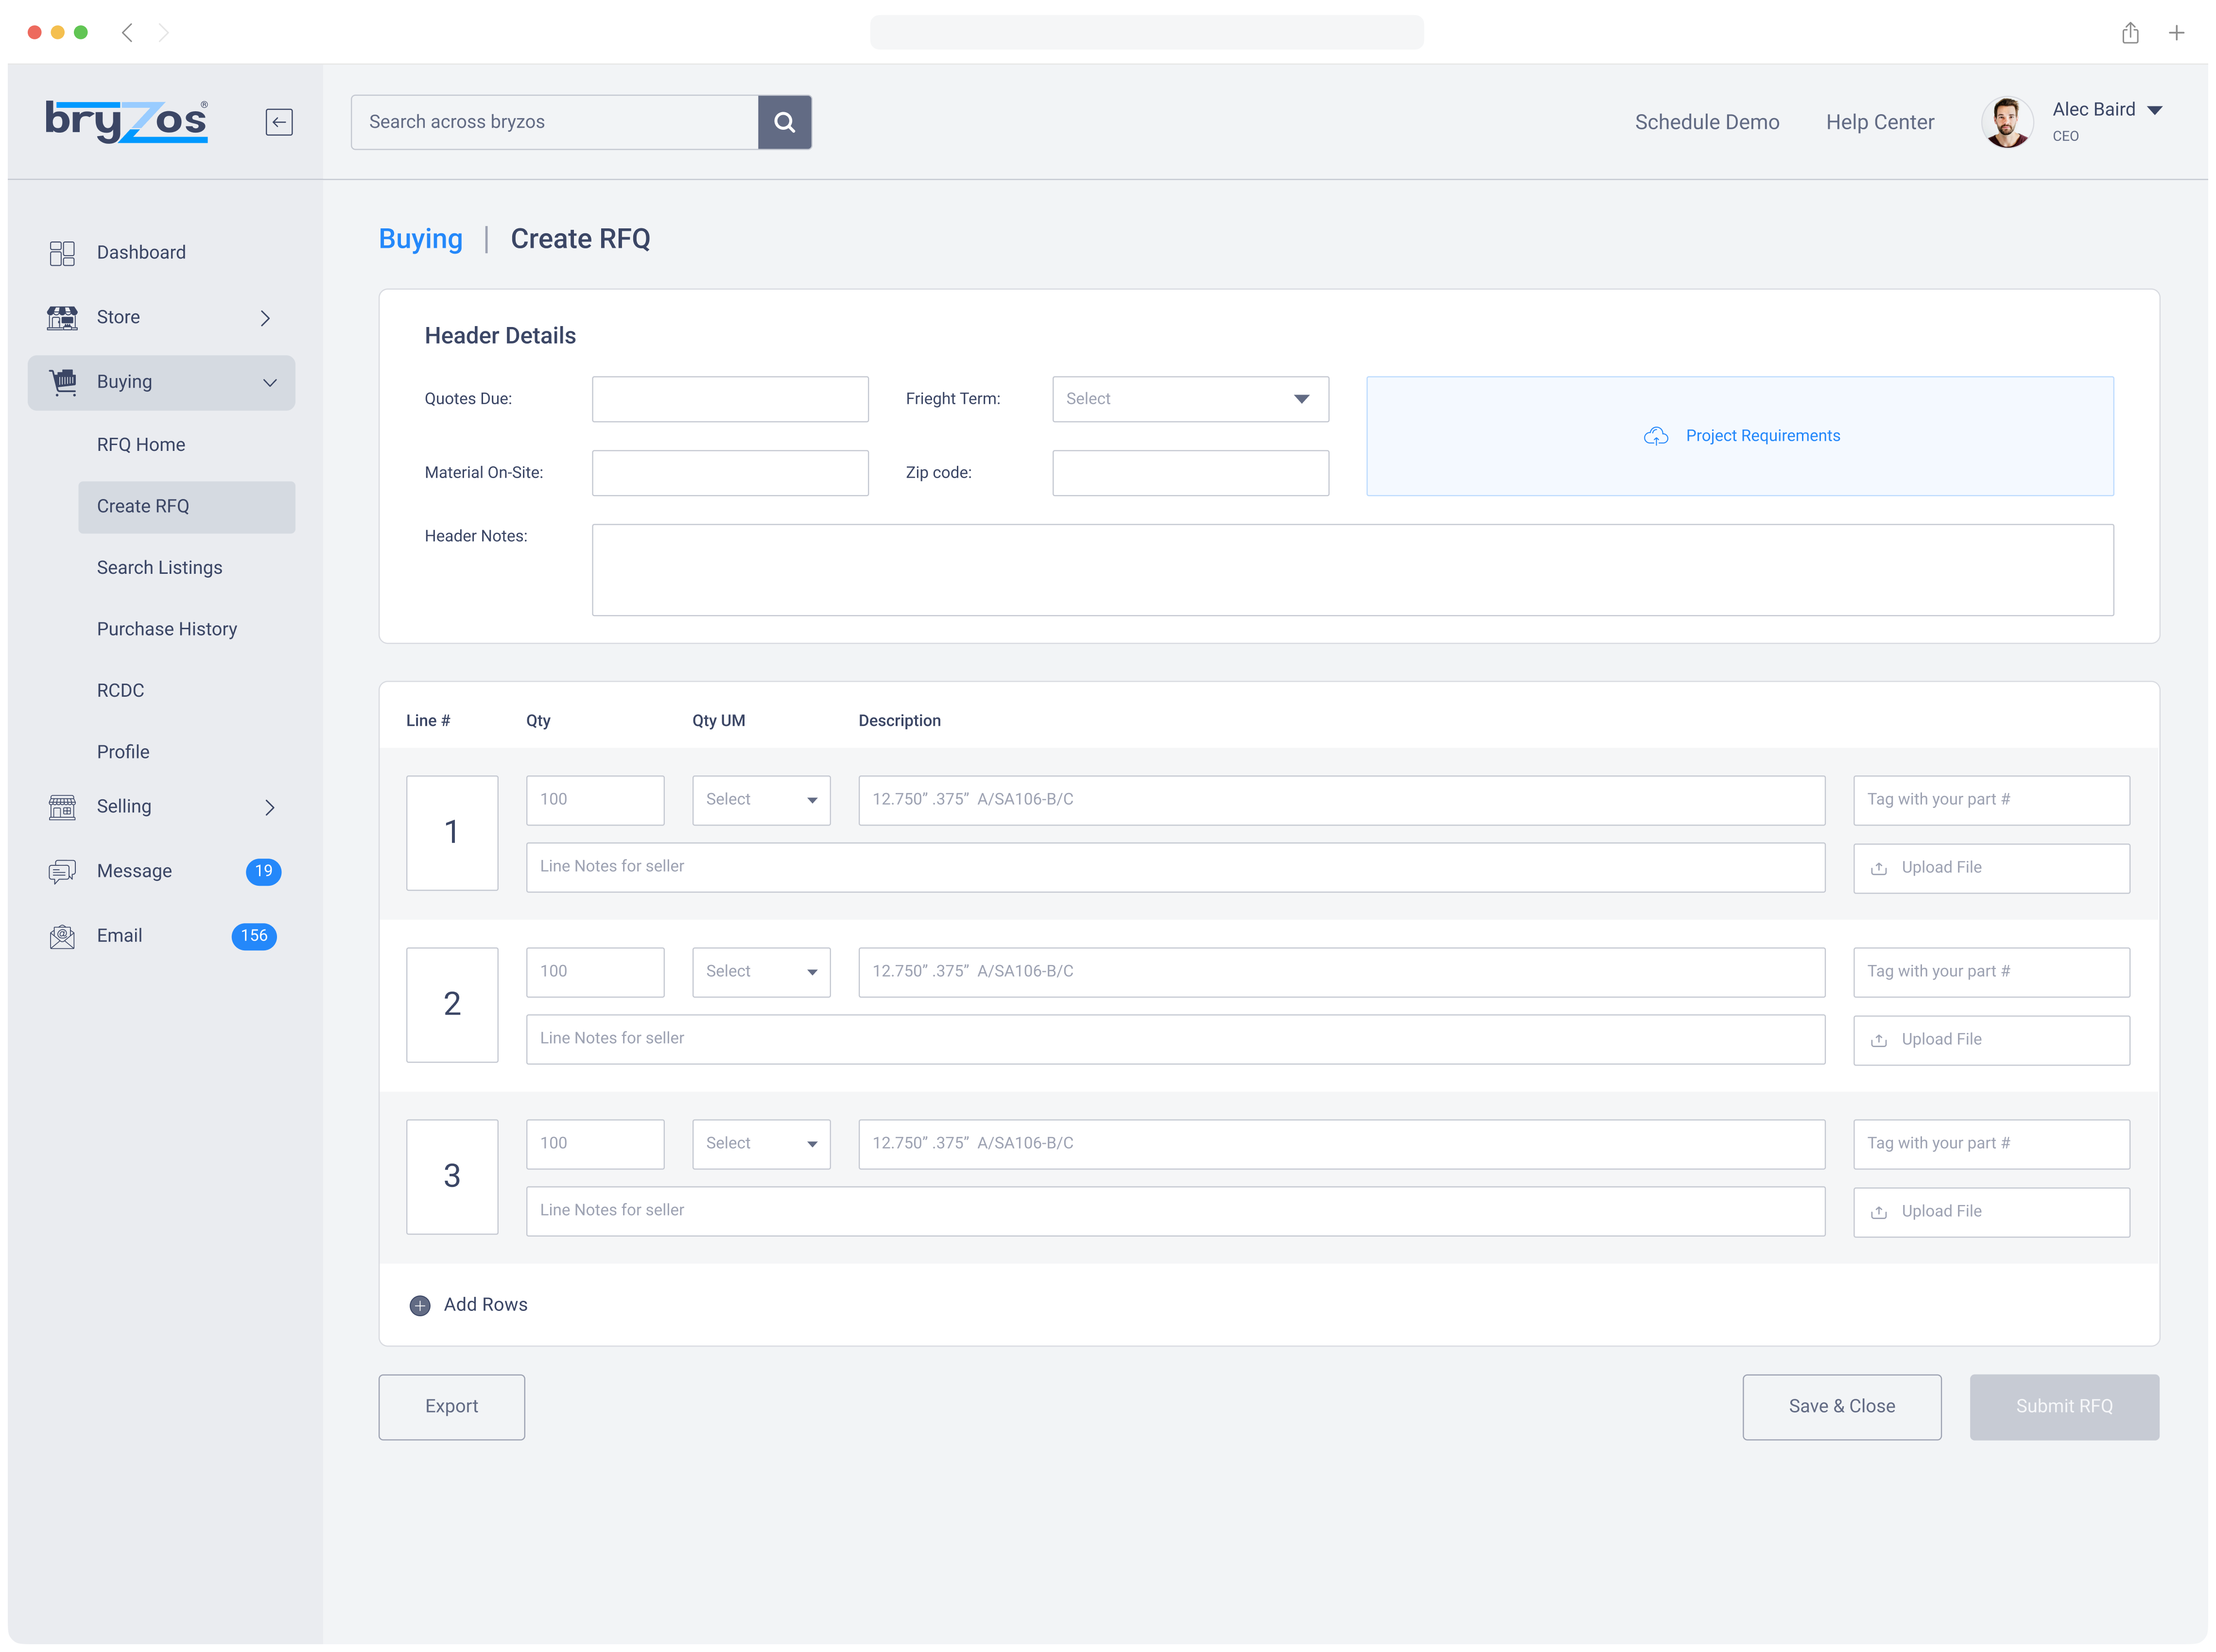2216x1652 pixels.
Task: Click the Selling storefront icon
Action: pyautogui.click(x=62, y=807)
